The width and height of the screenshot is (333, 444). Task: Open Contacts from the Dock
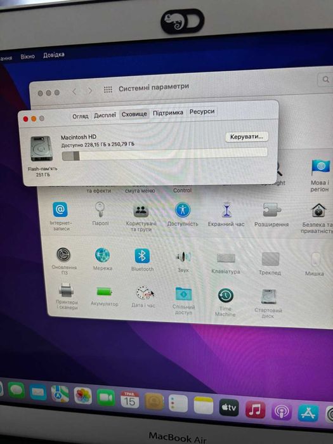click(x=154, y=402)
